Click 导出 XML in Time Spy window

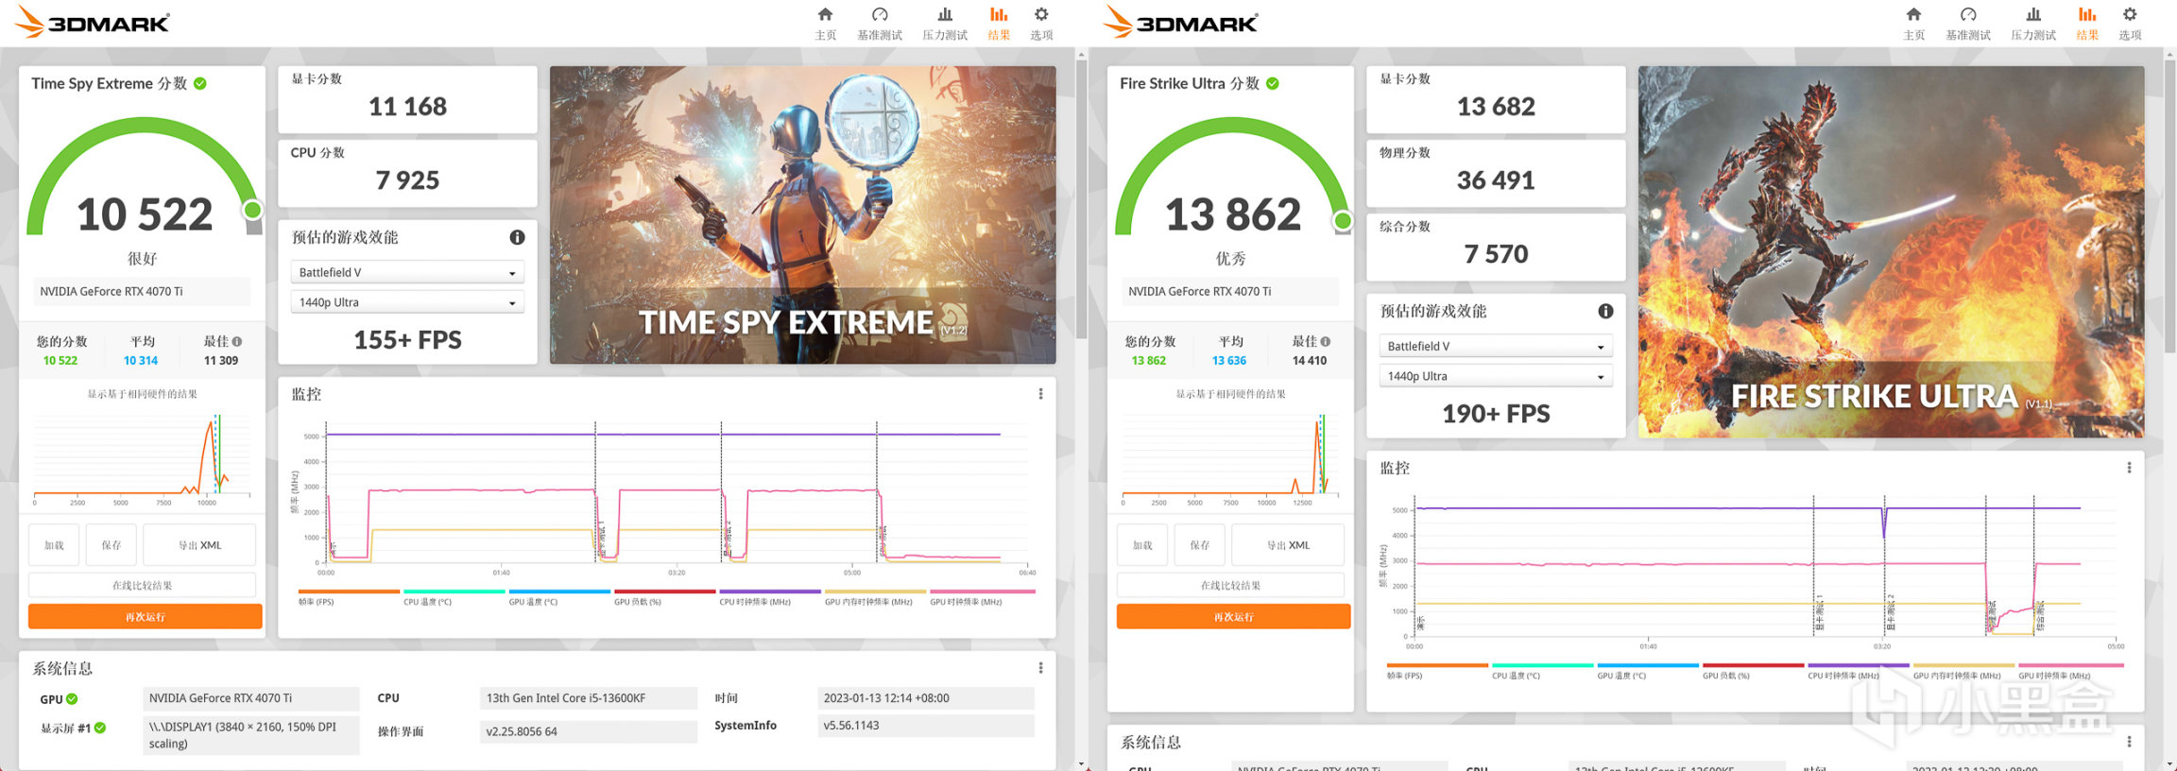[200, 545]
